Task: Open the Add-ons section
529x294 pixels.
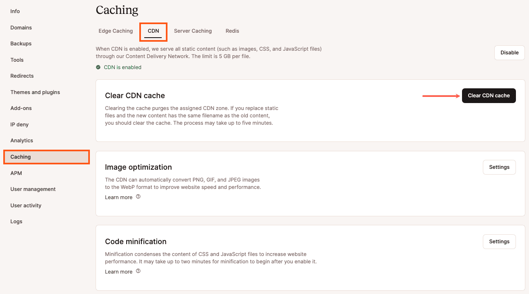Action: [21, 108]
